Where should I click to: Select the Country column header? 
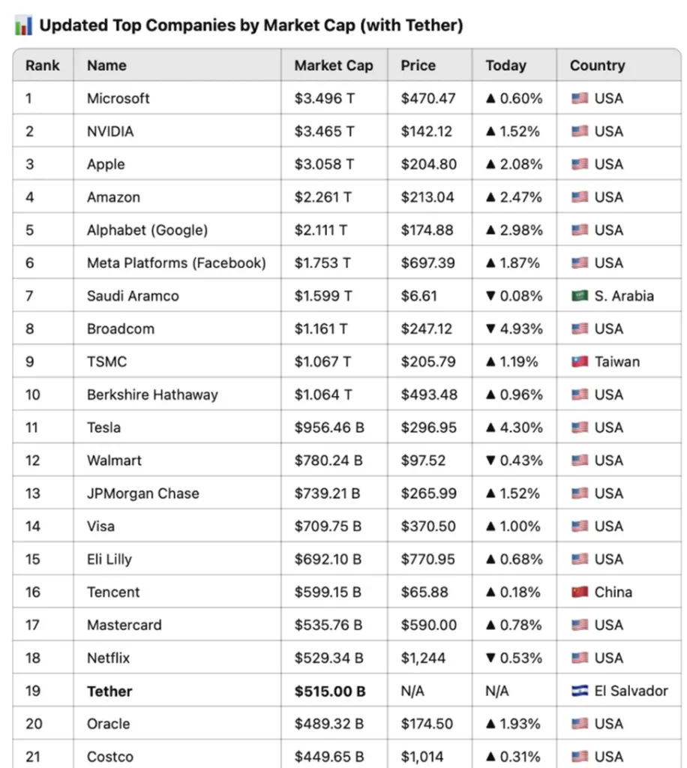point(597,65)
